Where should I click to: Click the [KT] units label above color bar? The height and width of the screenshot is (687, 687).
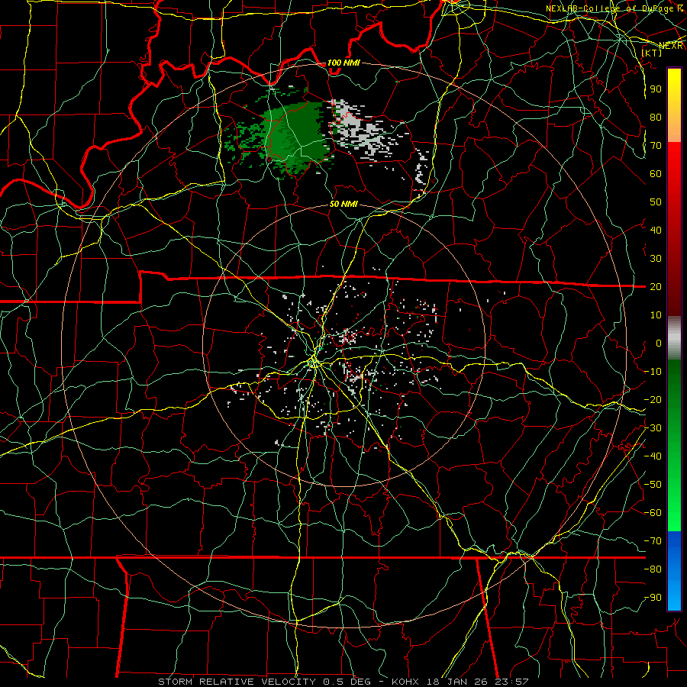click(x=652, y=53)
